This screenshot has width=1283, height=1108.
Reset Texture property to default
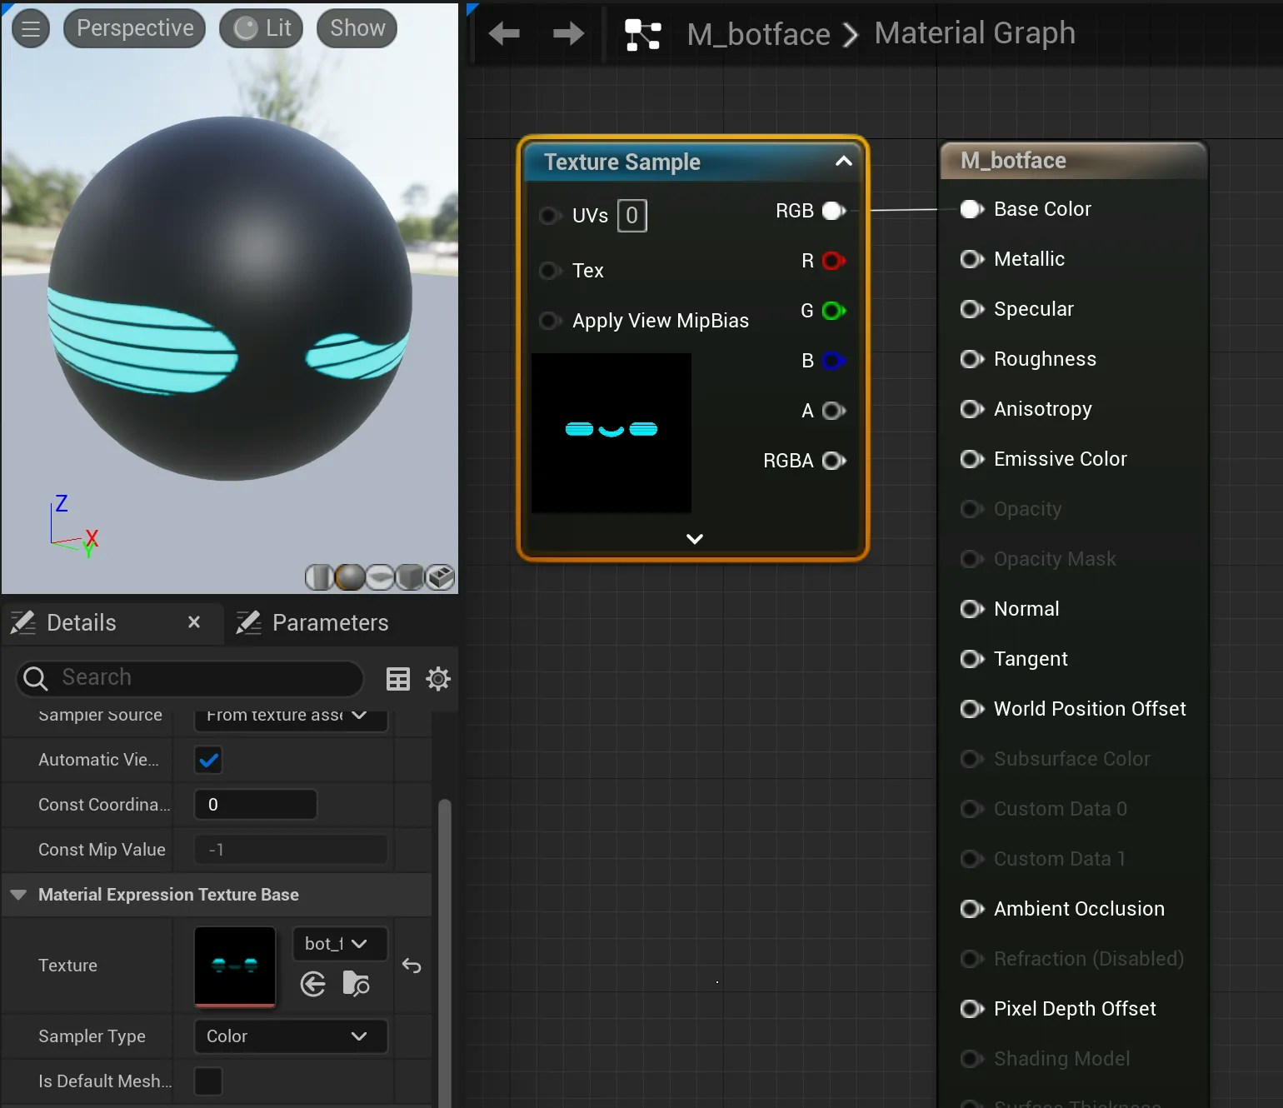[412, 966]
